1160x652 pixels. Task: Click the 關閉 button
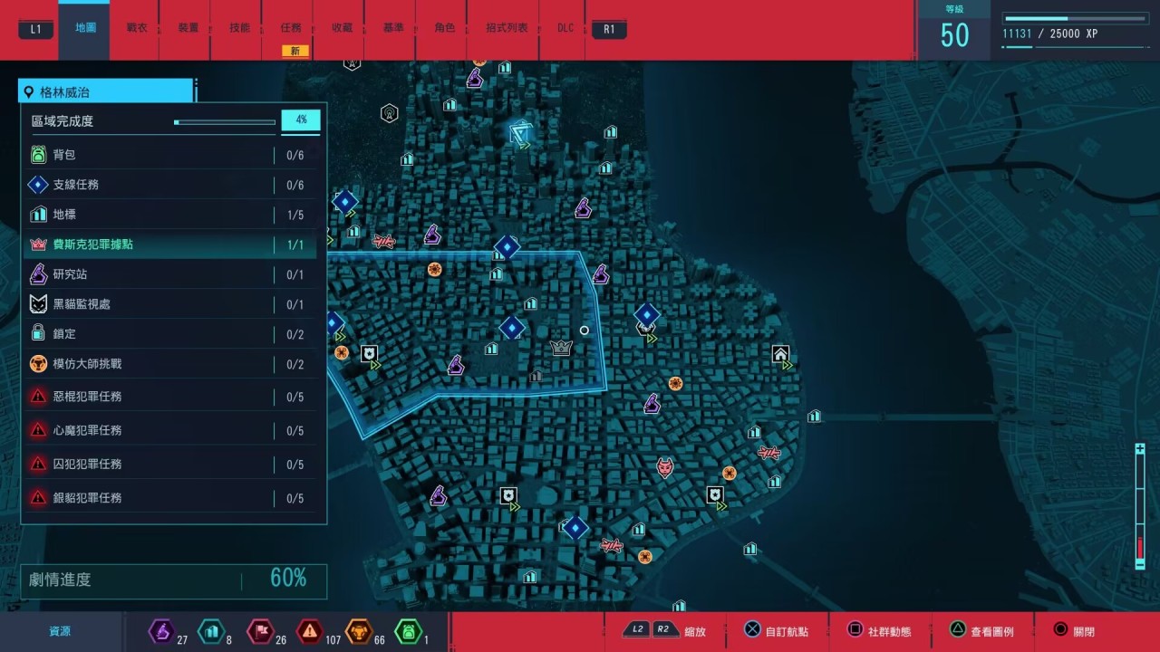pyautogui.click(x=1074, y=631)
